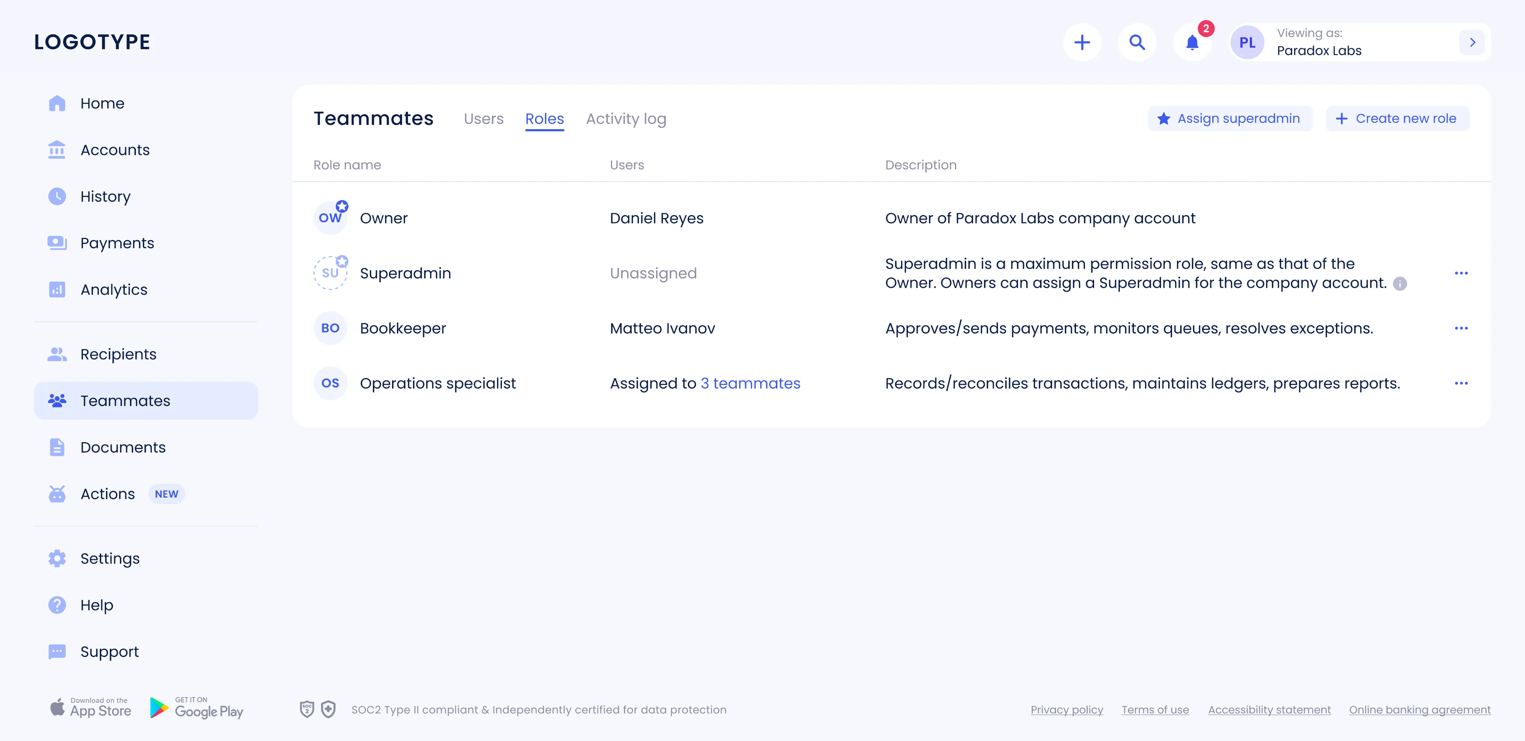Open Analytics in sidebar
This screenshot has height=741, width=1525.
click(146, 290)
